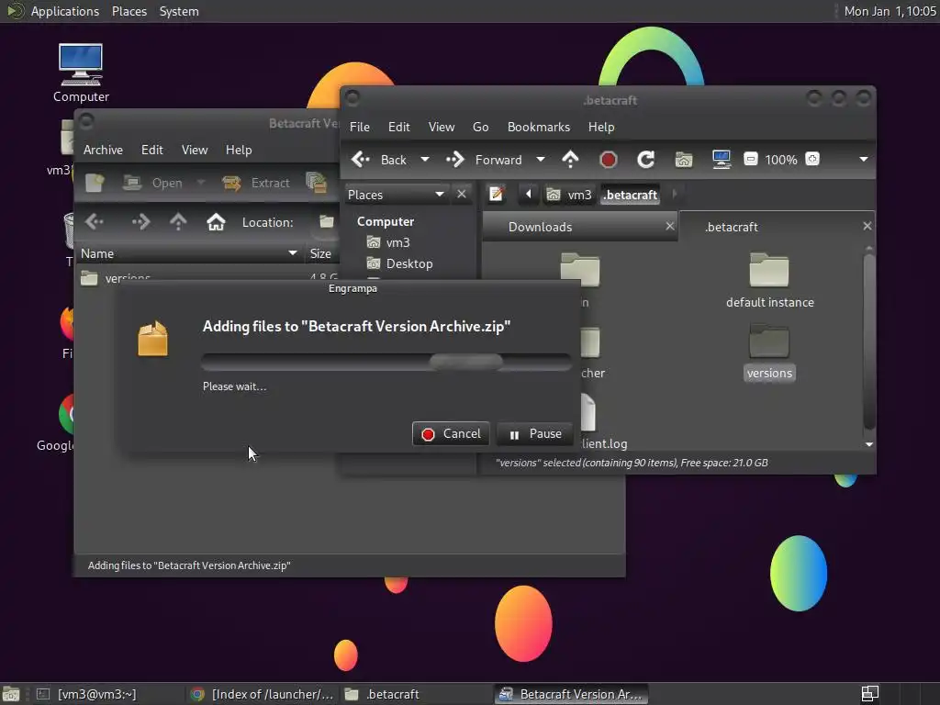Click the add files icon in Engrampa

click(x=316, y=183)
